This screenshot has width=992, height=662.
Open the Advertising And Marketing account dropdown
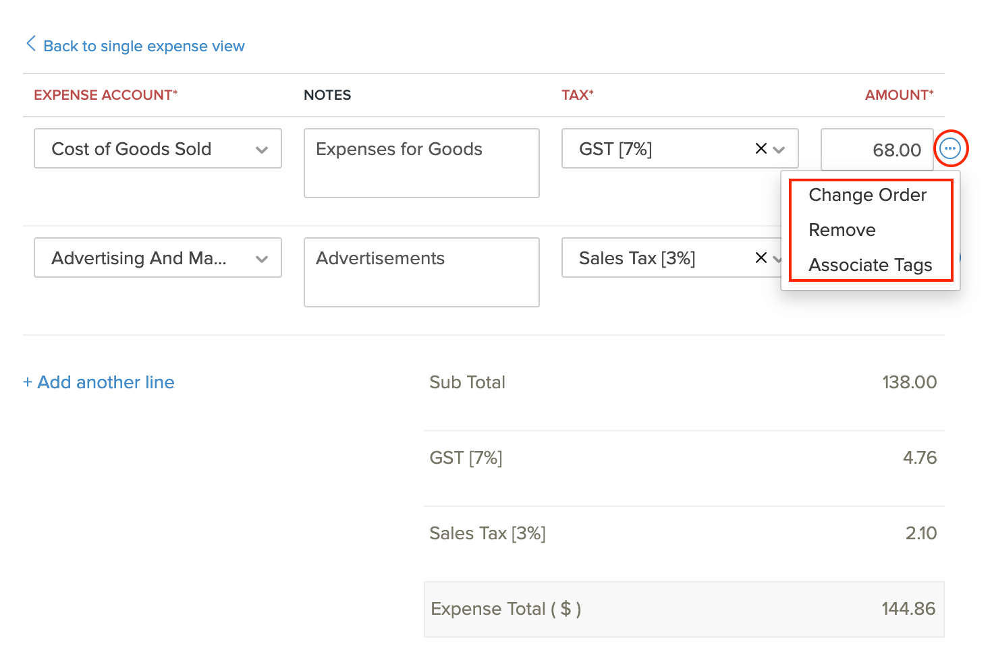tap(262, 259)
